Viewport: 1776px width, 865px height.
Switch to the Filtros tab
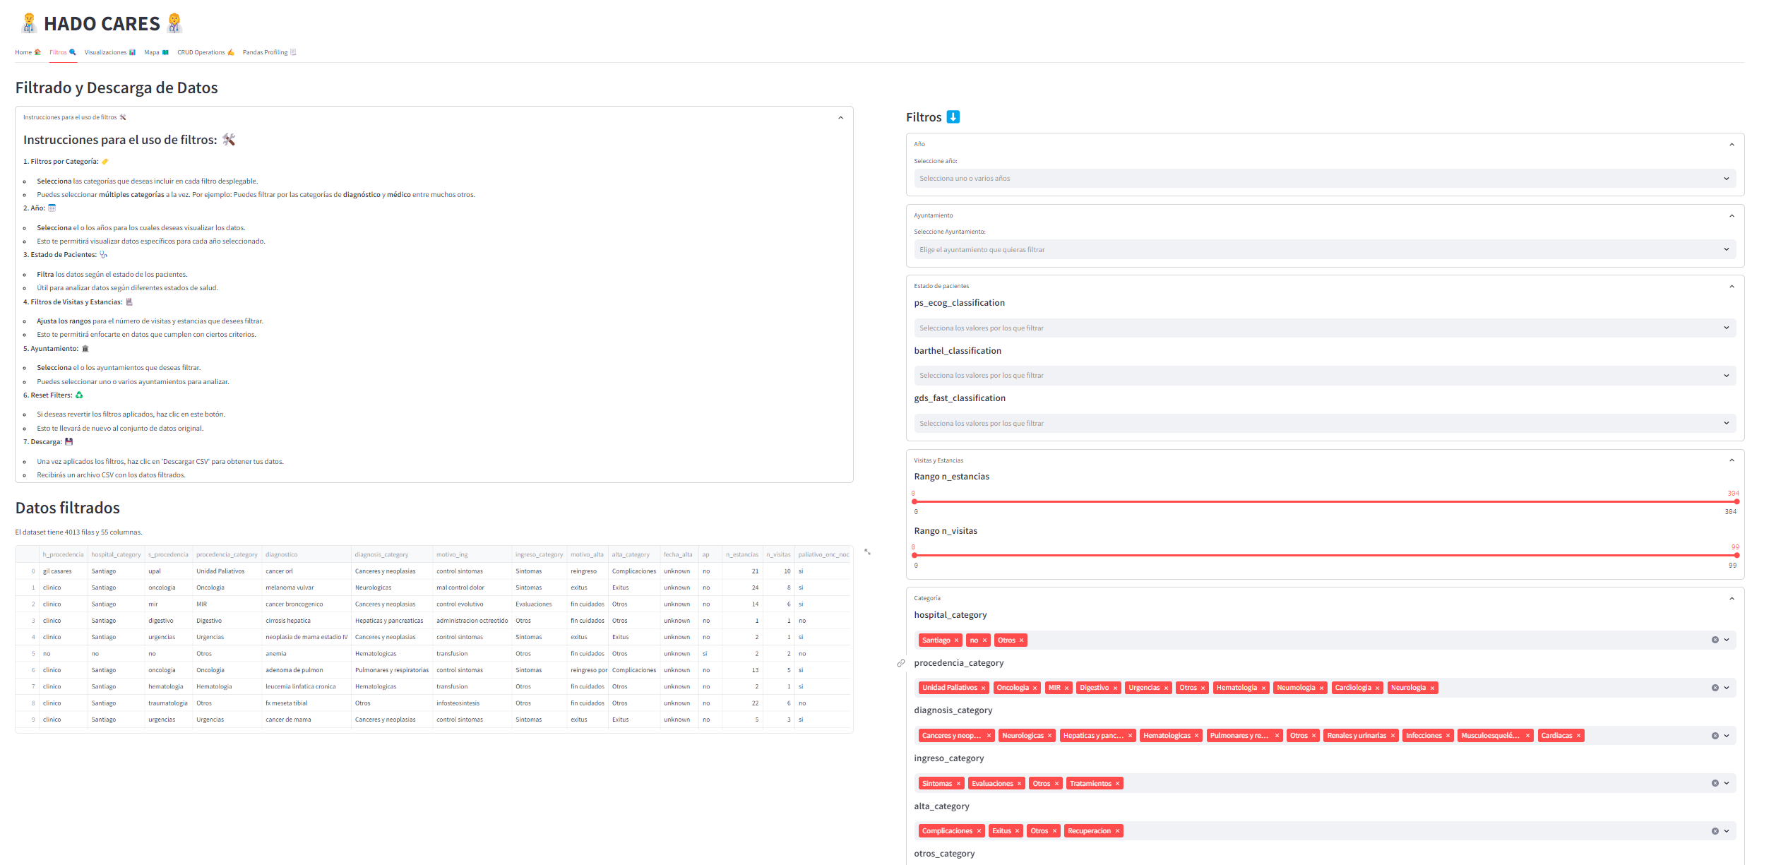[x=63, y=52]
